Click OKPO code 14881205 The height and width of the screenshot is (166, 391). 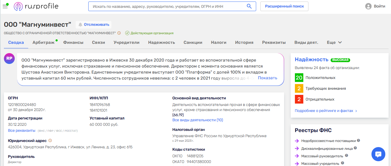(x=195, y=156)
